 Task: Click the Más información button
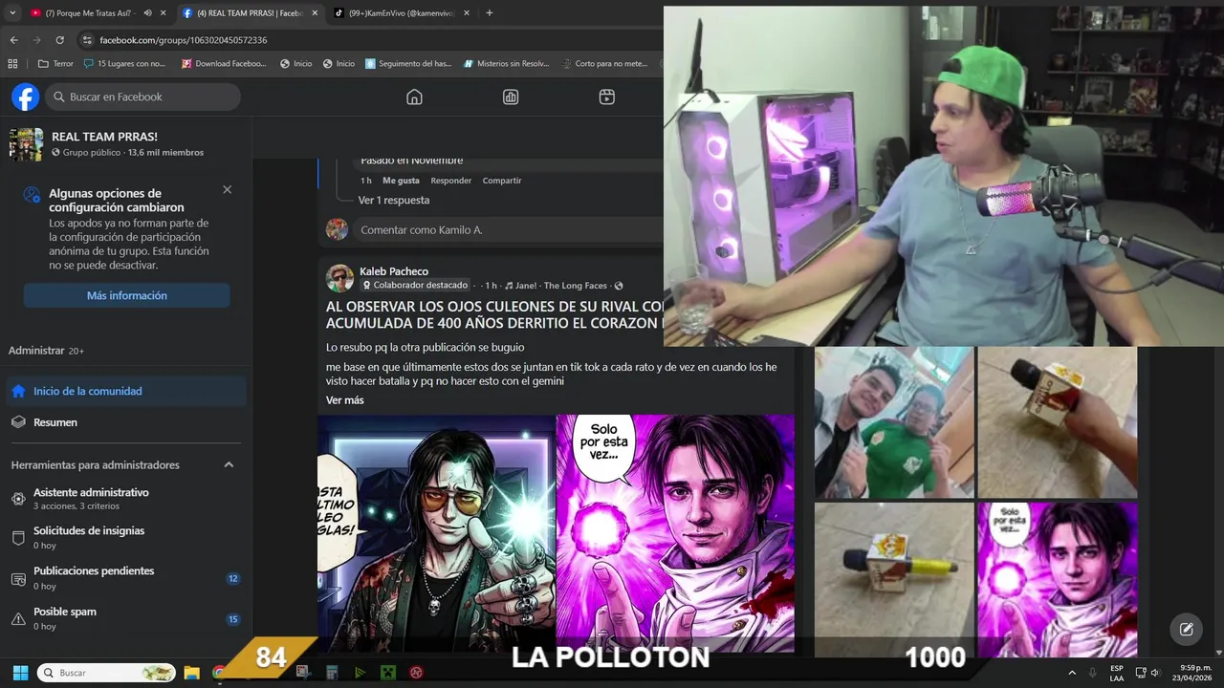pyautogui.click(x=127, y=295)
